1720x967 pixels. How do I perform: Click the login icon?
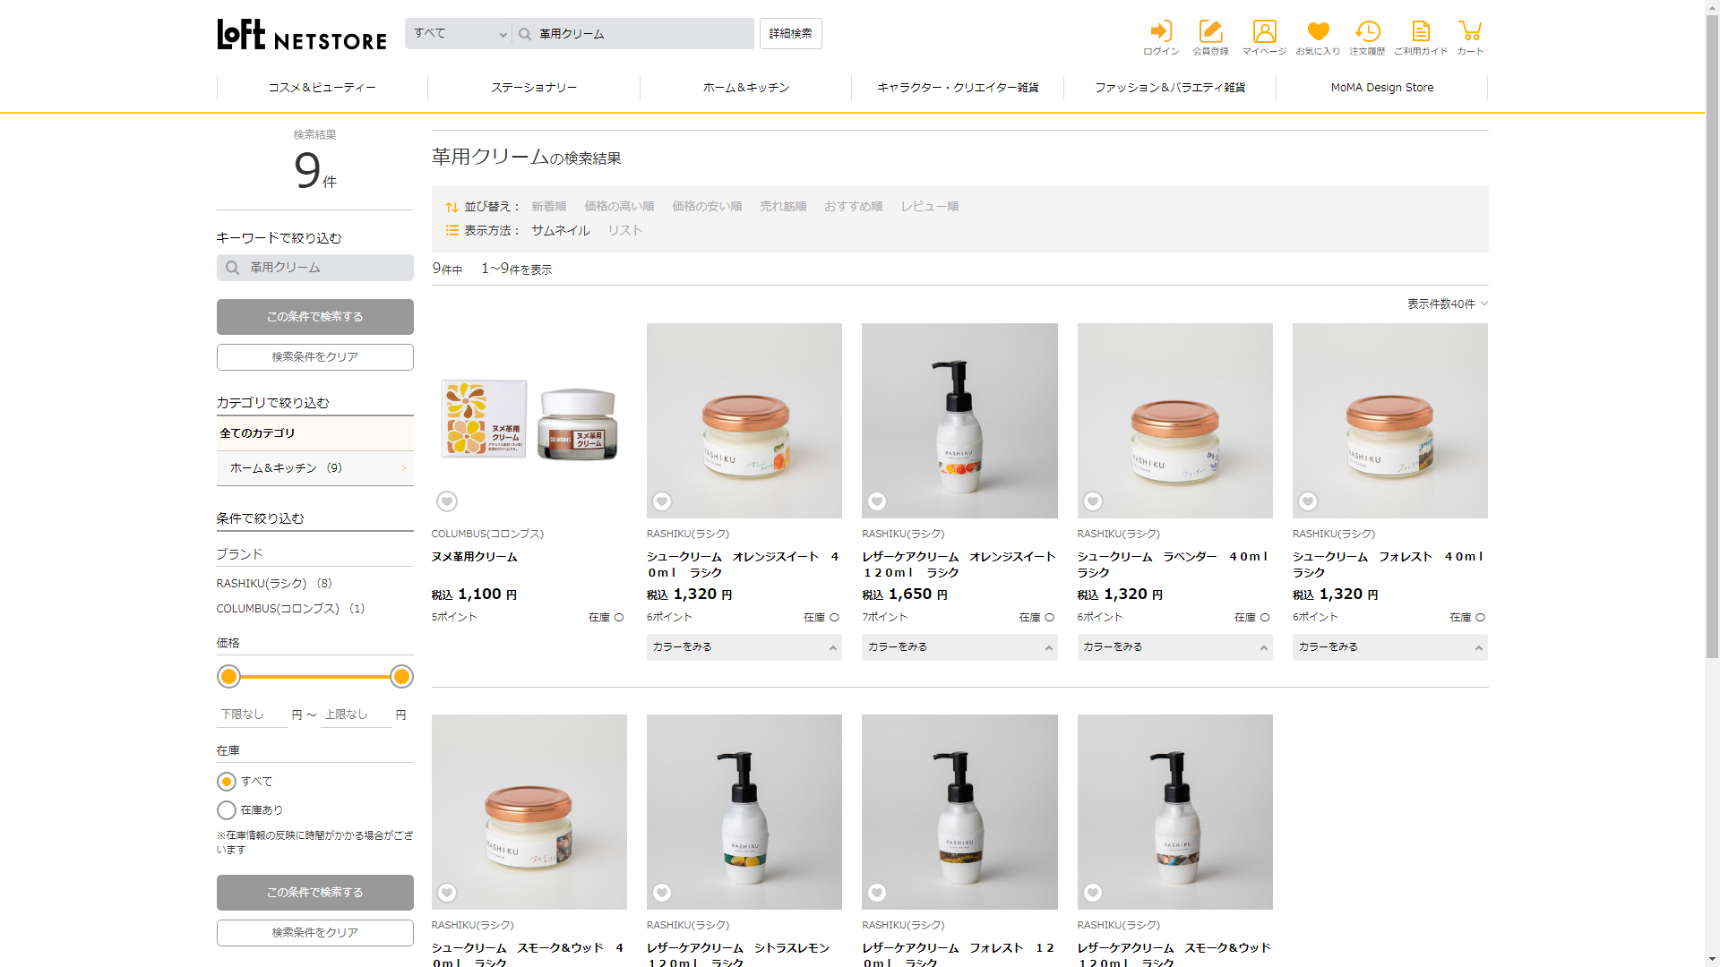[1161, 32]
